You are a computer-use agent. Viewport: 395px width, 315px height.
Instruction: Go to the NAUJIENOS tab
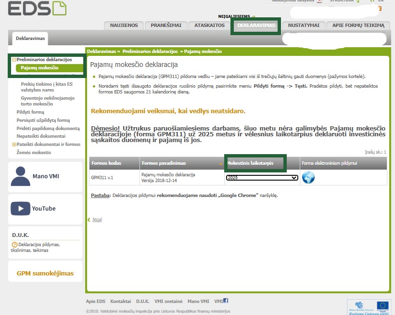pyautogui.click(x=124, y=26)
